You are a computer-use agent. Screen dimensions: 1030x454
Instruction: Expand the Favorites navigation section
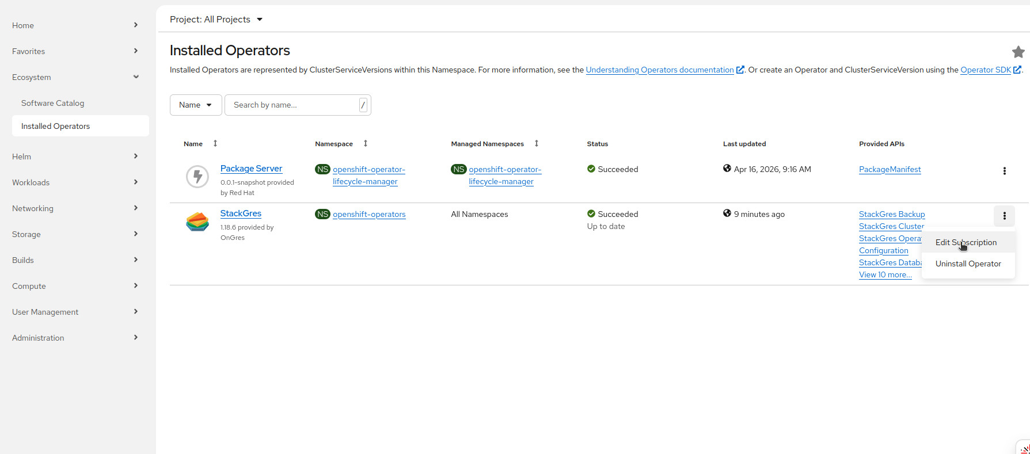coord(75,51)
